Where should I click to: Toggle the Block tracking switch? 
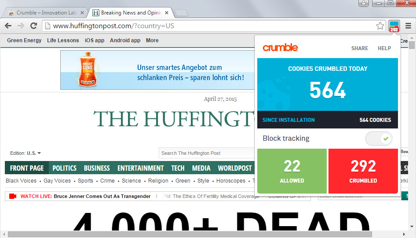pos(379,139)
